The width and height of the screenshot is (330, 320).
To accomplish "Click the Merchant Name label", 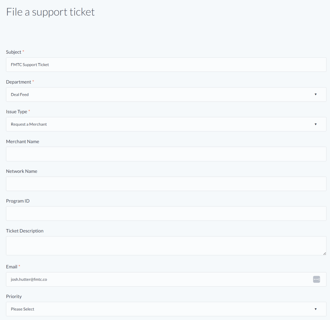I will click(23, 142).
